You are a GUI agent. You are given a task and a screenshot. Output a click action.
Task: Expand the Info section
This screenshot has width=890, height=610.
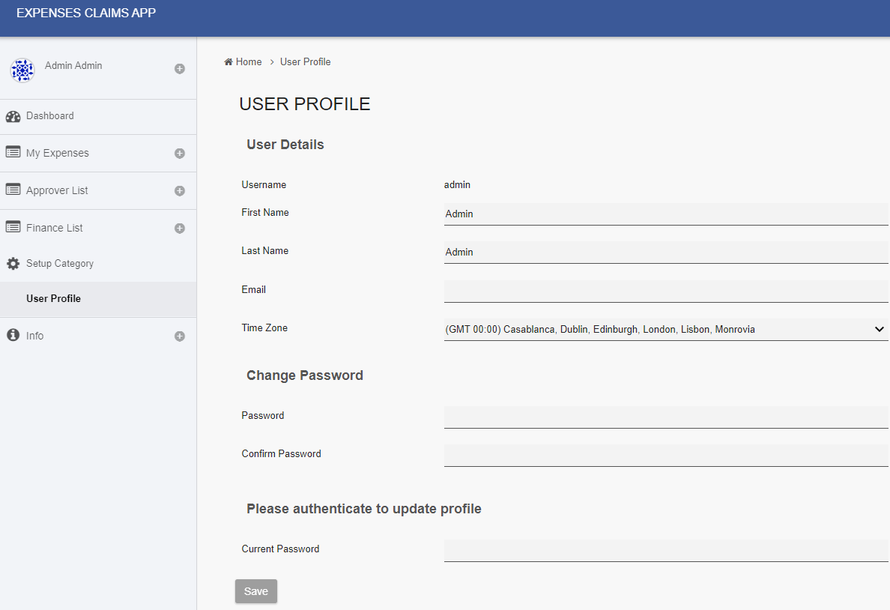coord(180,336)
